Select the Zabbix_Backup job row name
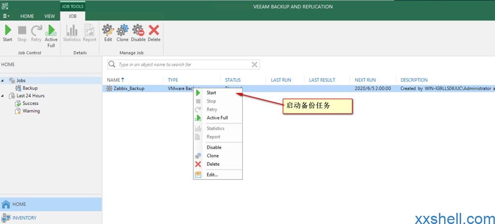495x224 pixels. tap(129, 89)
